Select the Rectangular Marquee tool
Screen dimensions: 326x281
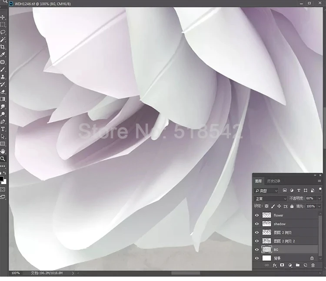point(3,25)
